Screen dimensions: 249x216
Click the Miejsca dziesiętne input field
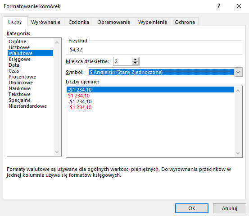tap(122, 61)
